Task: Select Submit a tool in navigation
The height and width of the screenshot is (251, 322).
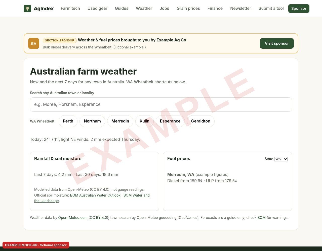Action: (271, 9)
